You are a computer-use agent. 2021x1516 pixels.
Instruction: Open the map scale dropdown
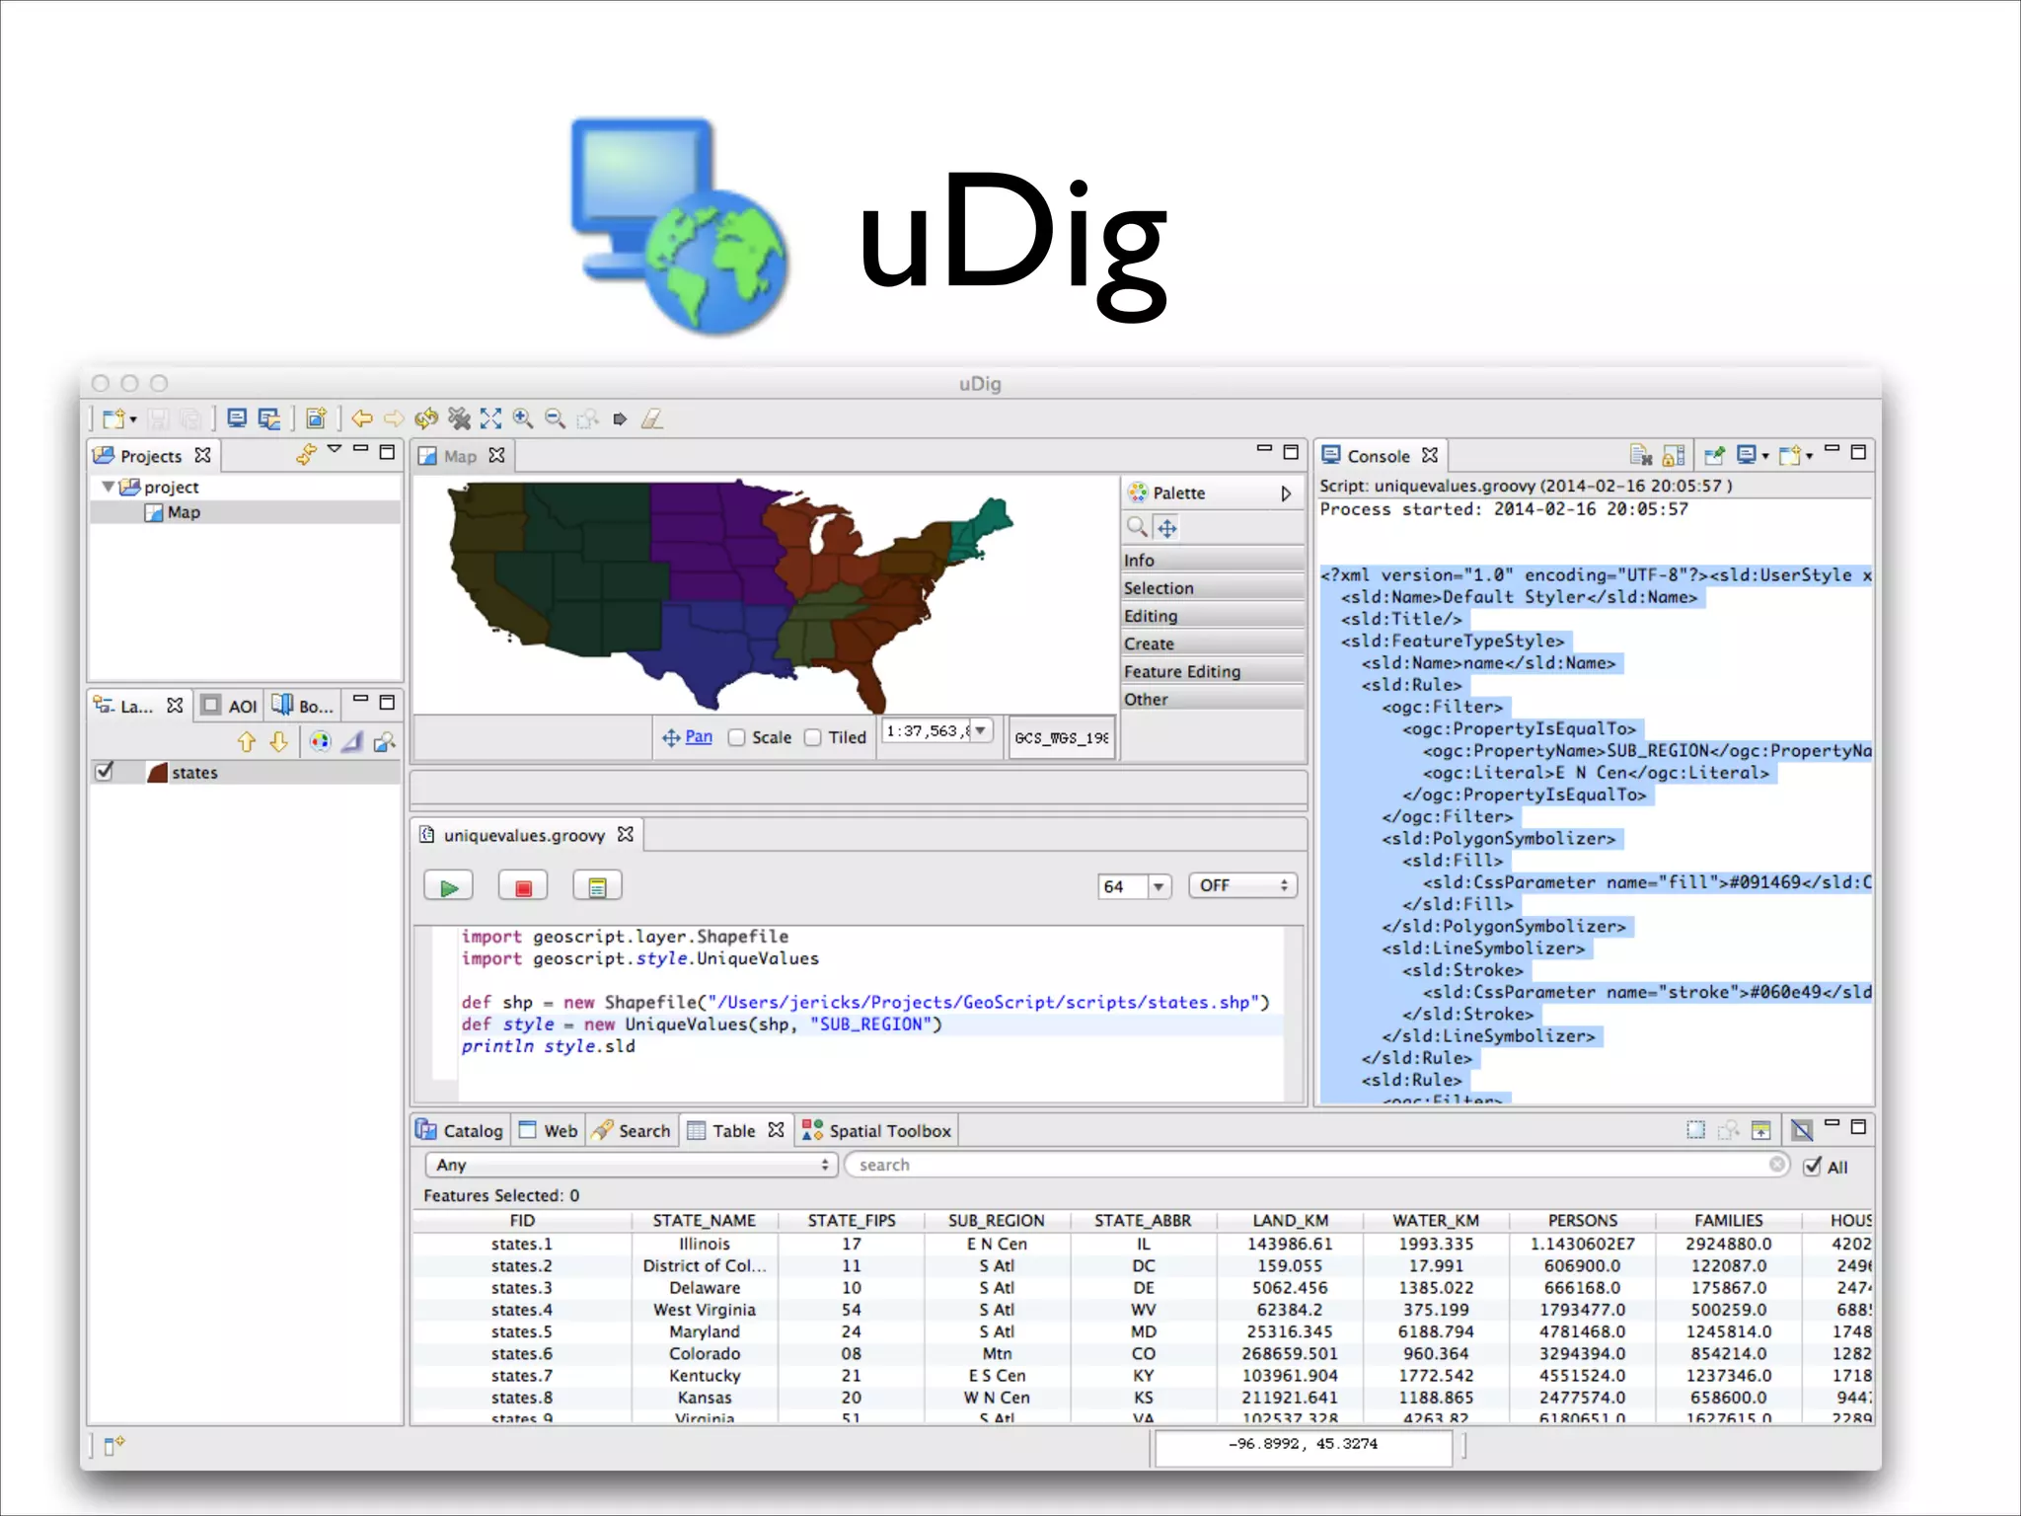tap(980, 730)
